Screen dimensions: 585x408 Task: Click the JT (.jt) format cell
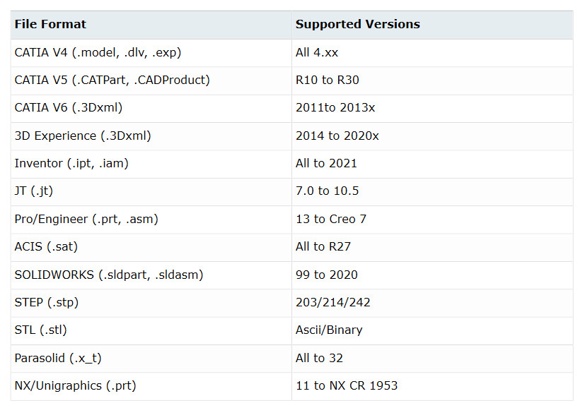point(34,191)
